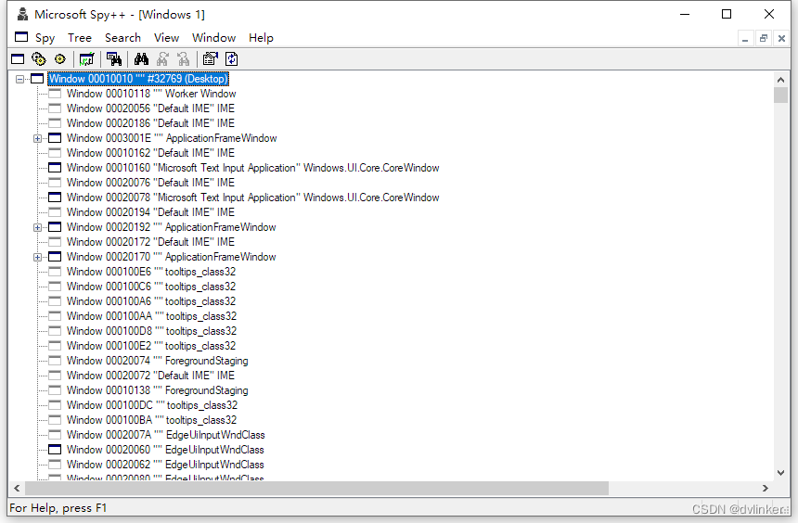Click the Spy++ app icon in the title bar
798x523 pixels.
tap(22, 14)
